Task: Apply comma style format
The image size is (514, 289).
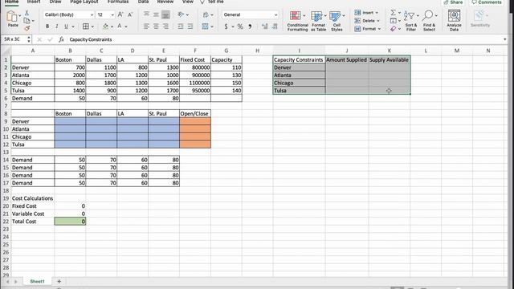Action: (x=250, y=26)
